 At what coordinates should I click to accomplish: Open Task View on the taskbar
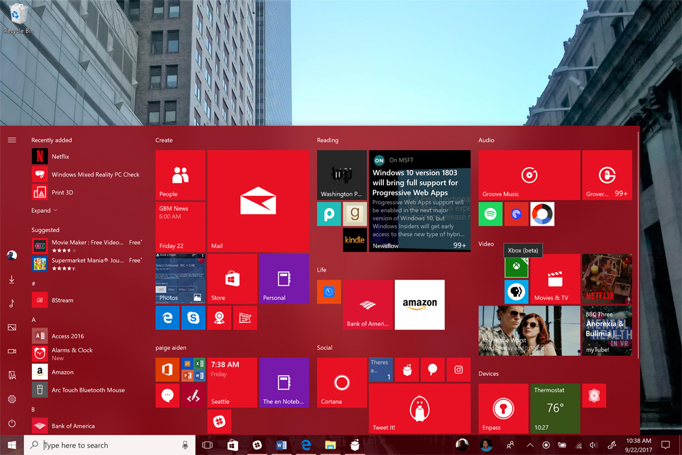click(x=207, y=445)
